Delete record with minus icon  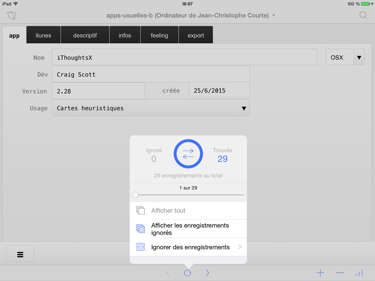coord(340,273)
